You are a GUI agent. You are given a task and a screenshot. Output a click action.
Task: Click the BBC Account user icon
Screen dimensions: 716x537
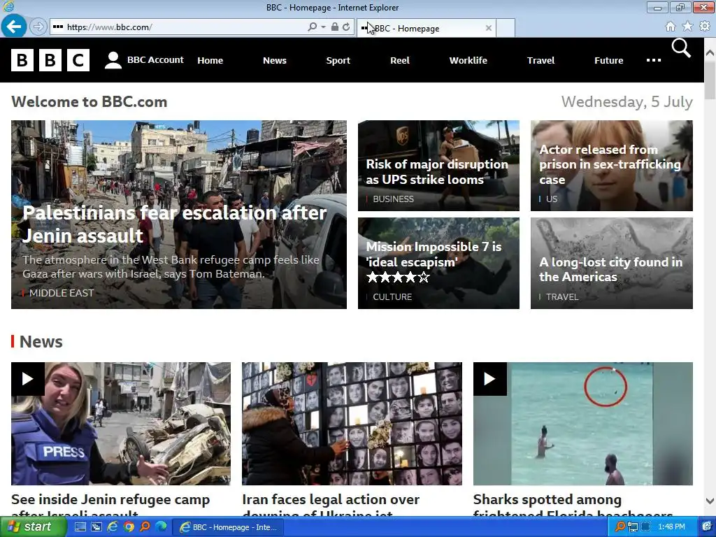(x=113, y=60)
